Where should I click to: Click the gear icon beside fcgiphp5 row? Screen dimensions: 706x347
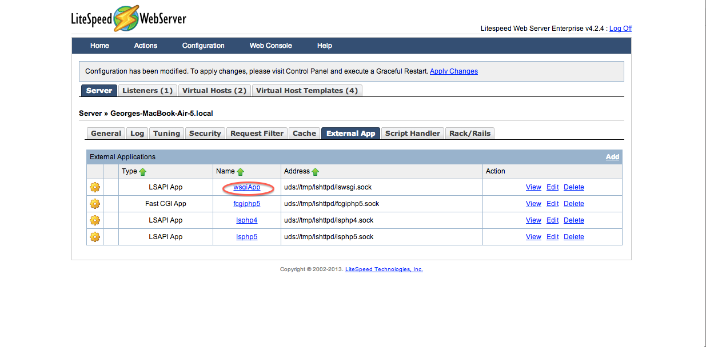point(95,204)
